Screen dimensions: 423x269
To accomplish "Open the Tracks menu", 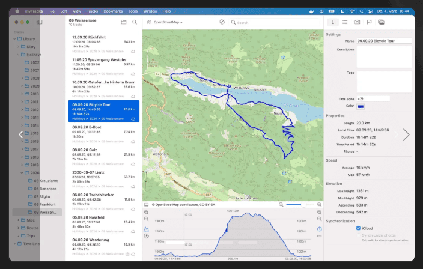I will (93, 11).
